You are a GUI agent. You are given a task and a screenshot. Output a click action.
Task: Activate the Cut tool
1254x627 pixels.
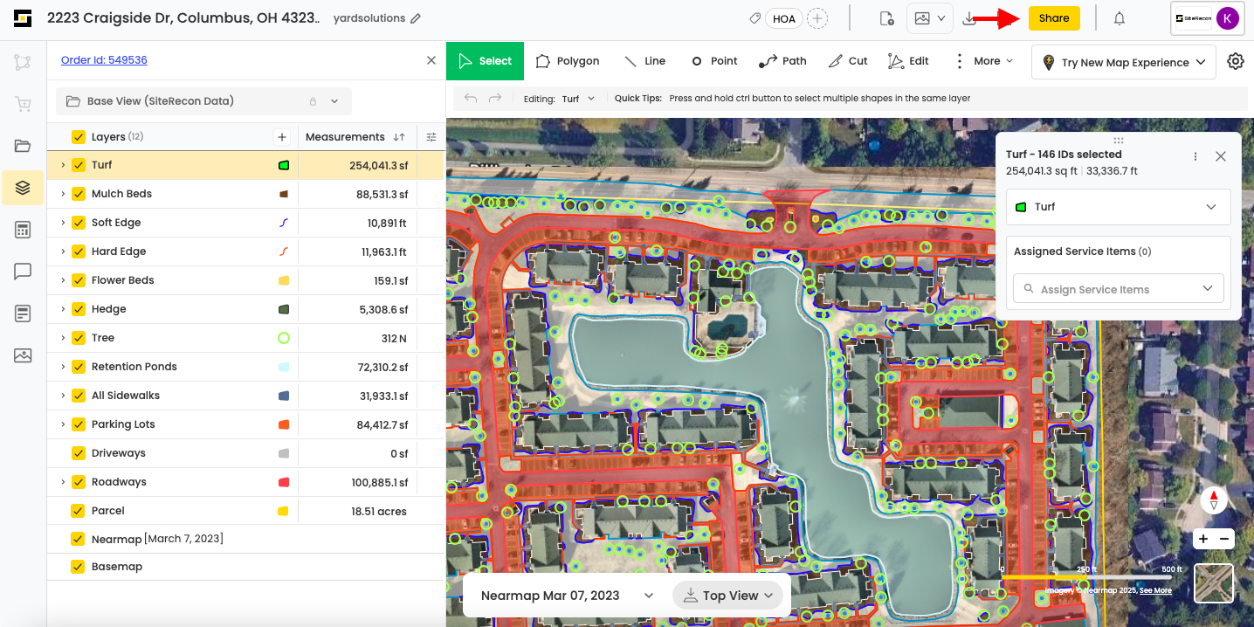(x=848, y=61)
